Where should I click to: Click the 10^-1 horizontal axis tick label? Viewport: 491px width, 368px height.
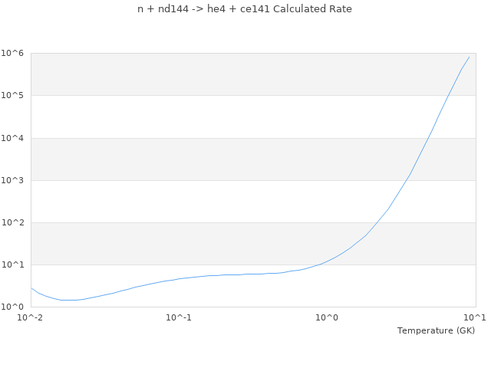tap(179, 317)
